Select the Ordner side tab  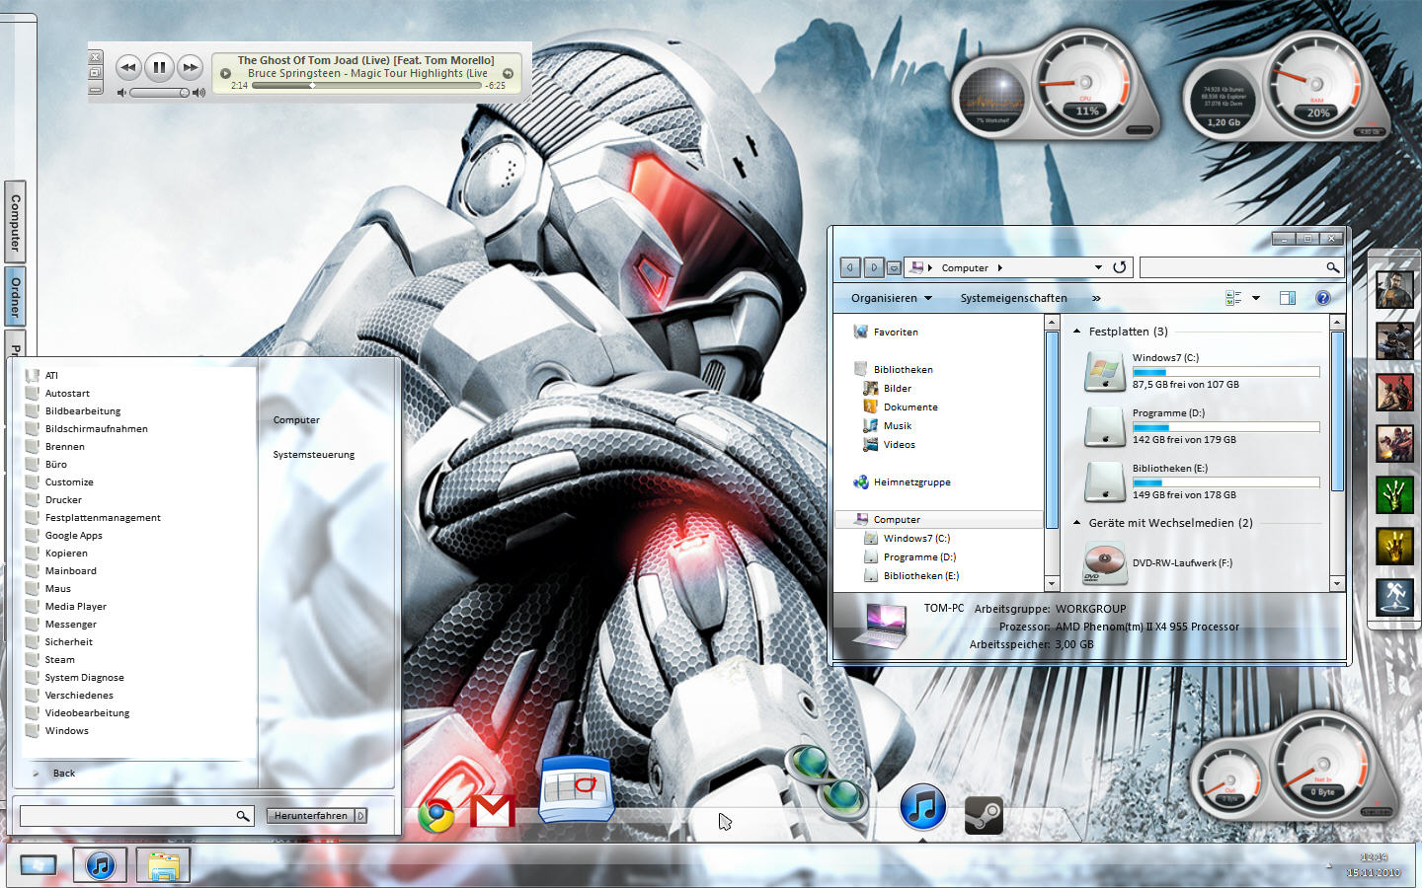[x=16, y=297]
